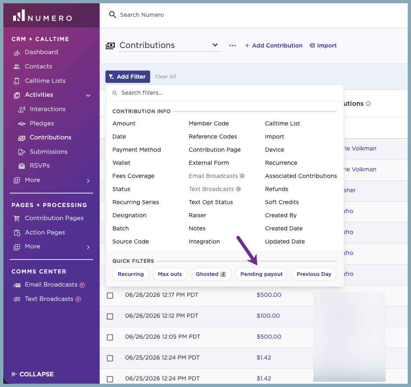Focus the Search Numero field
The image size is (411, 387).
click(x=142, y=15)
